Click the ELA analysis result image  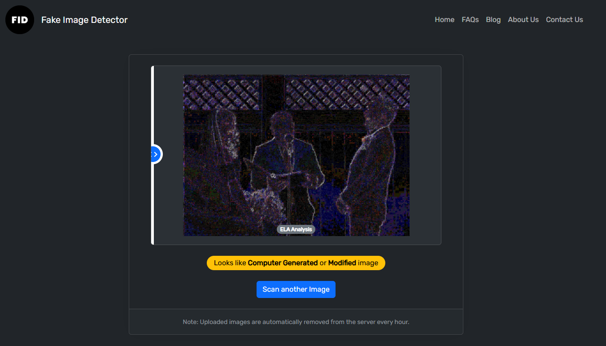tap(296, 155)
